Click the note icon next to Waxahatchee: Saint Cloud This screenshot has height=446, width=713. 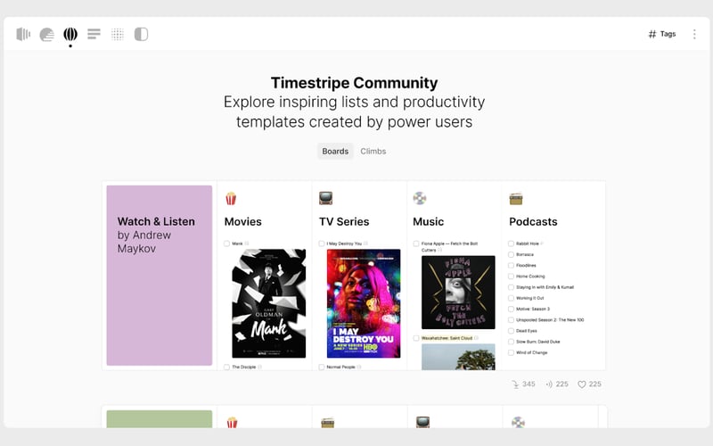(x=476, y=338)
